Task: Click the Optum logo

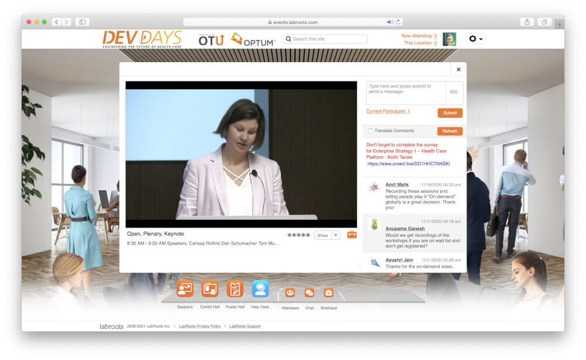Action: 253,40
